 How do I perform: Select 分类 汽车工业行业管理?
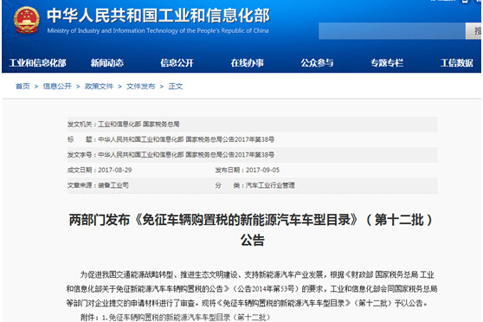point(270,185)
